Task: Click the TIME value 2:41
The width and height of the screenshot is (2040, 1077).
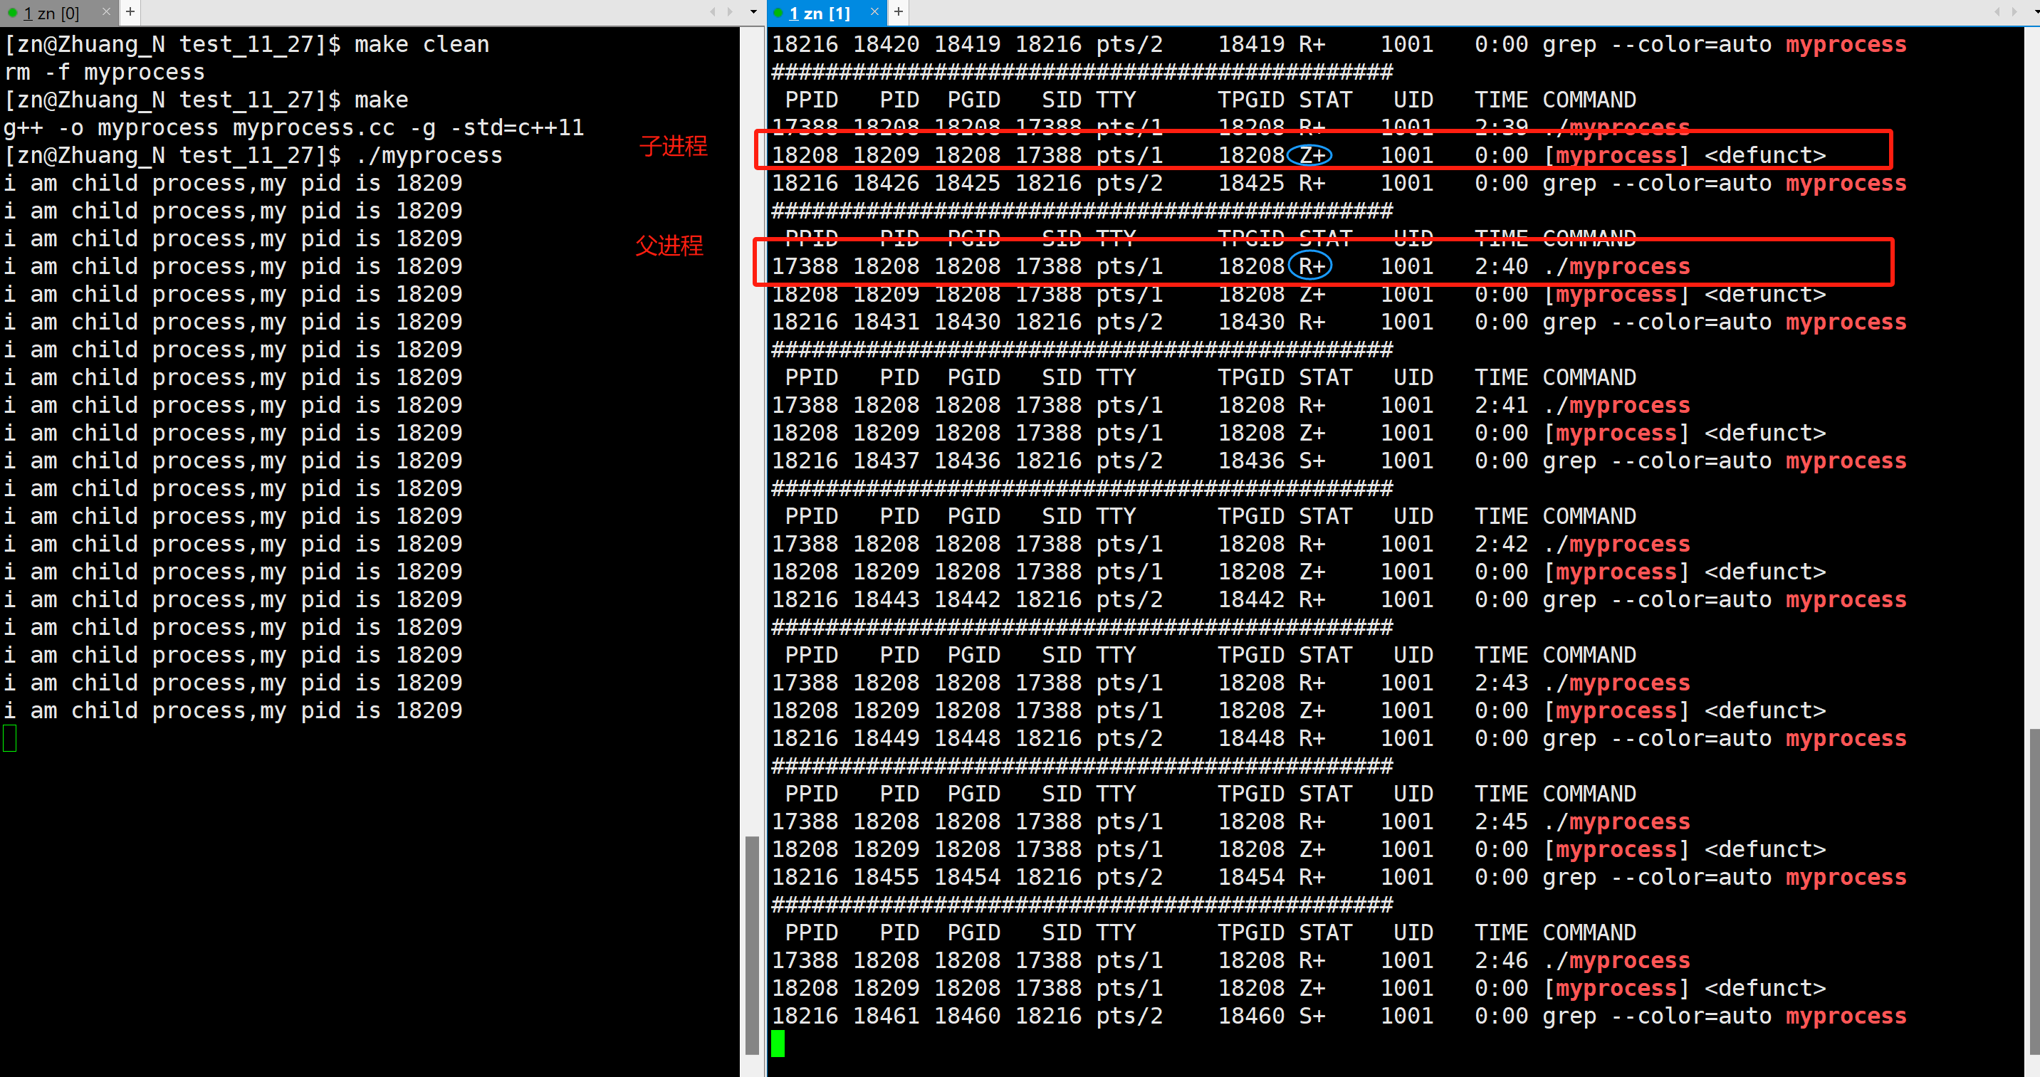Action: pyautogui.click(x=1502, y=404)
